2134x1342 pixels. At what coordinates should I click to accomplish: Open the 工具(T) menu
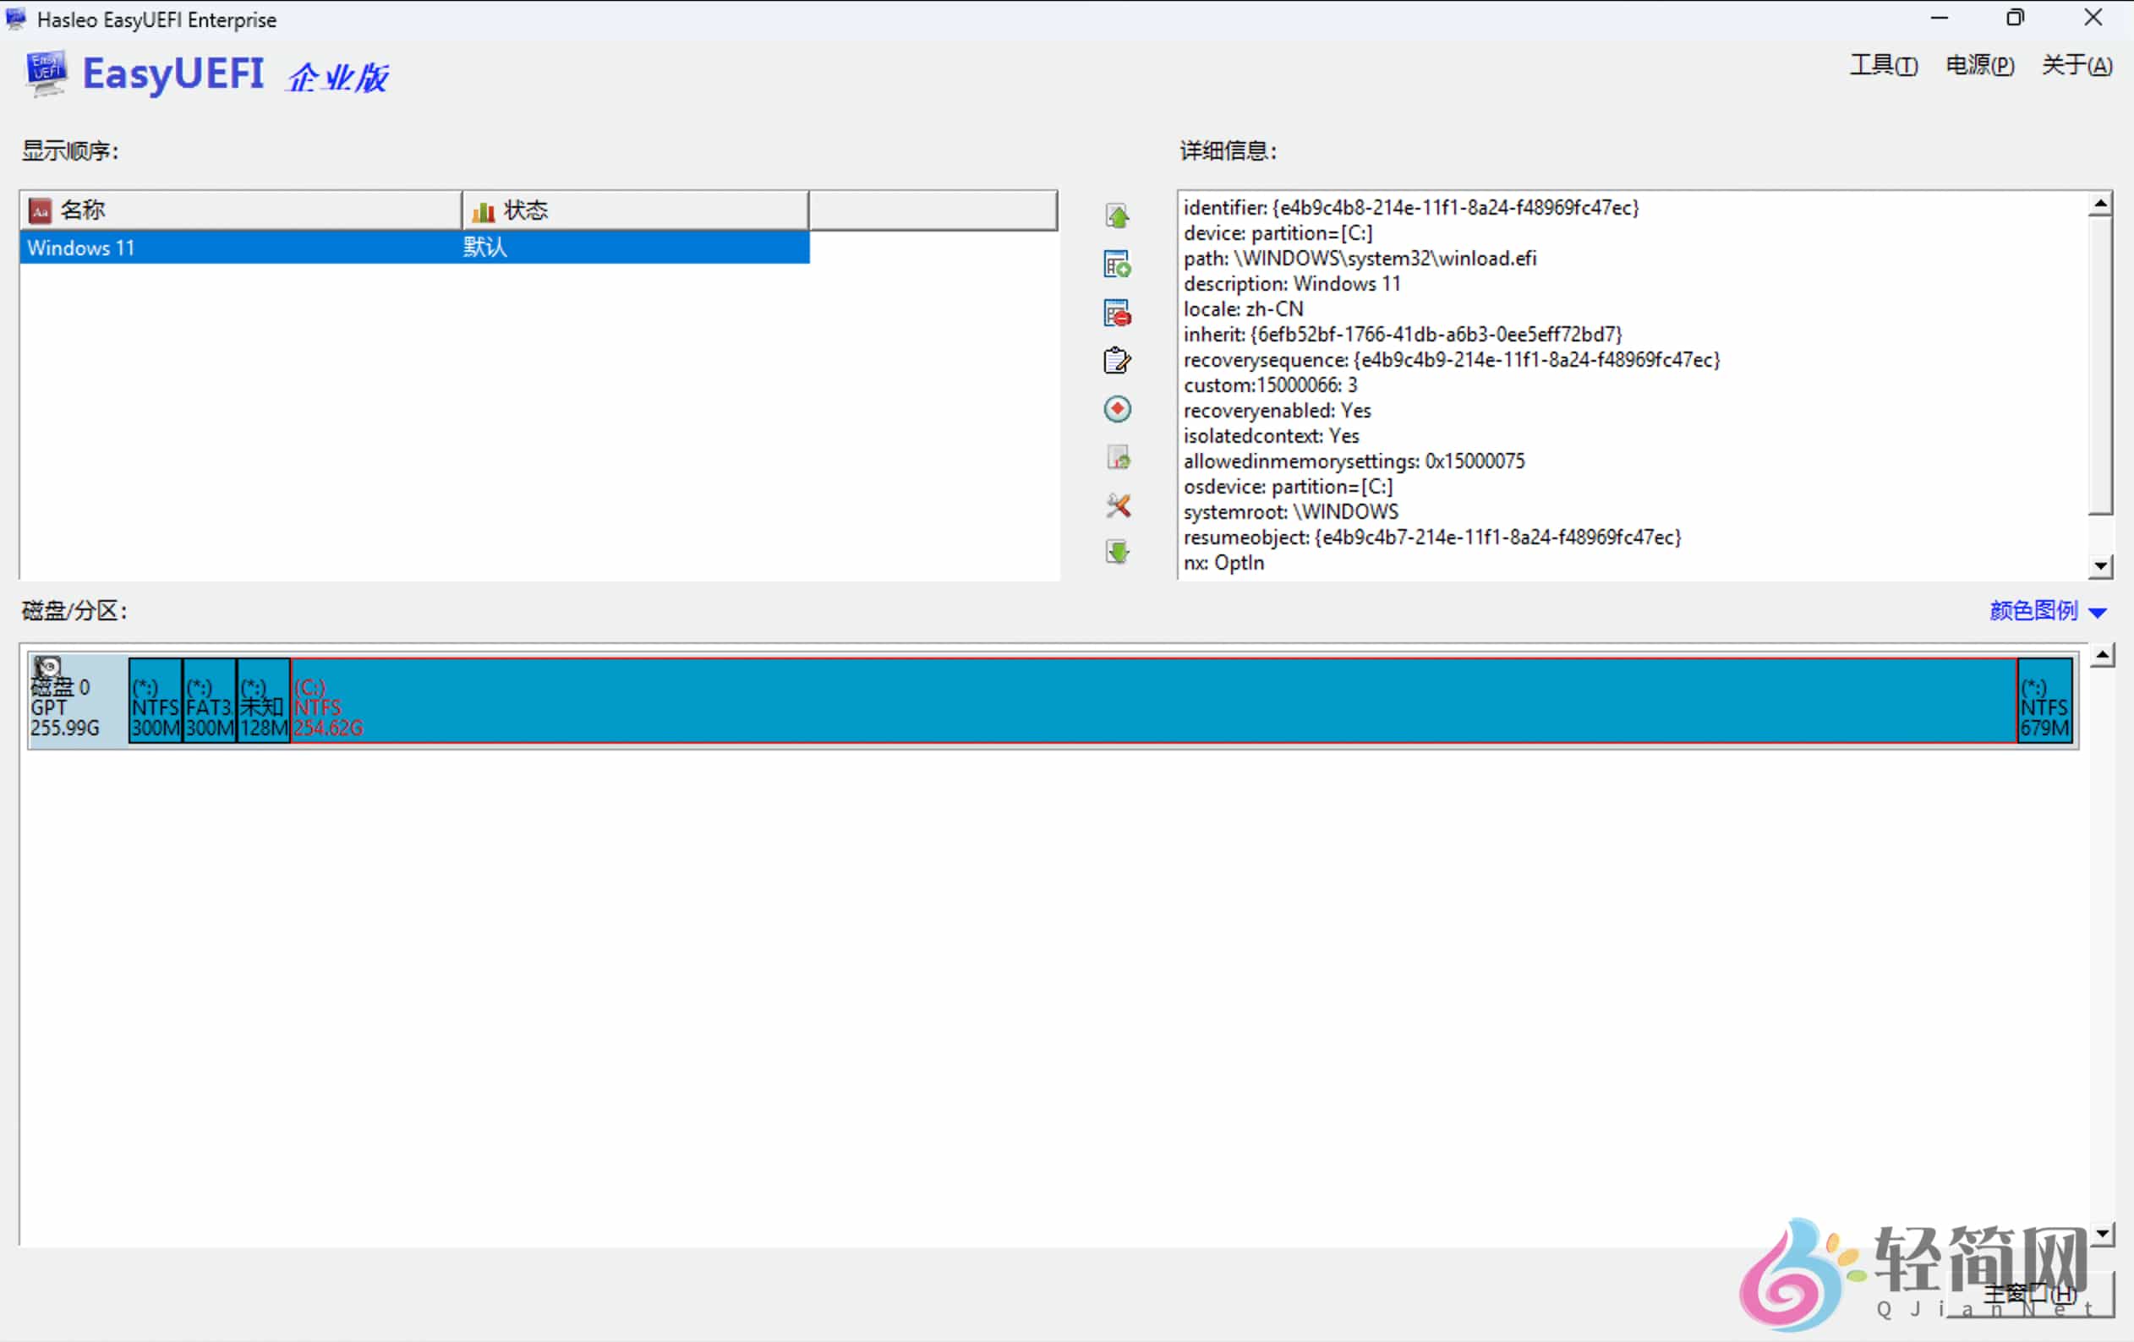[x=1883, y=66]
